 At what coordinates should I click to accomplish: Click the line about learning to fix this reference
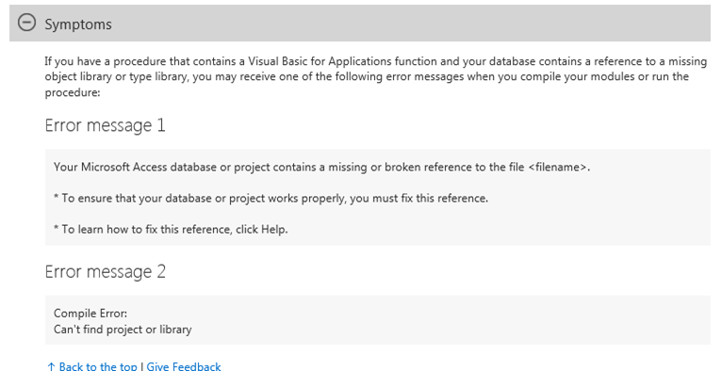pos(171,229)
